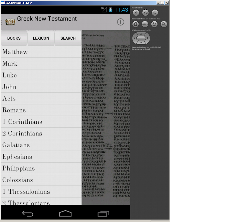
Task: Click emulator volume up button
Action: pyautogui.click(x=145, y=13)
